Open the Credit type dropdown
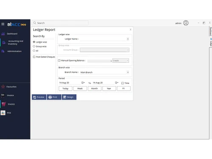Image resolution: width=212 pixels, height=159 pixels. coord(120,61)
